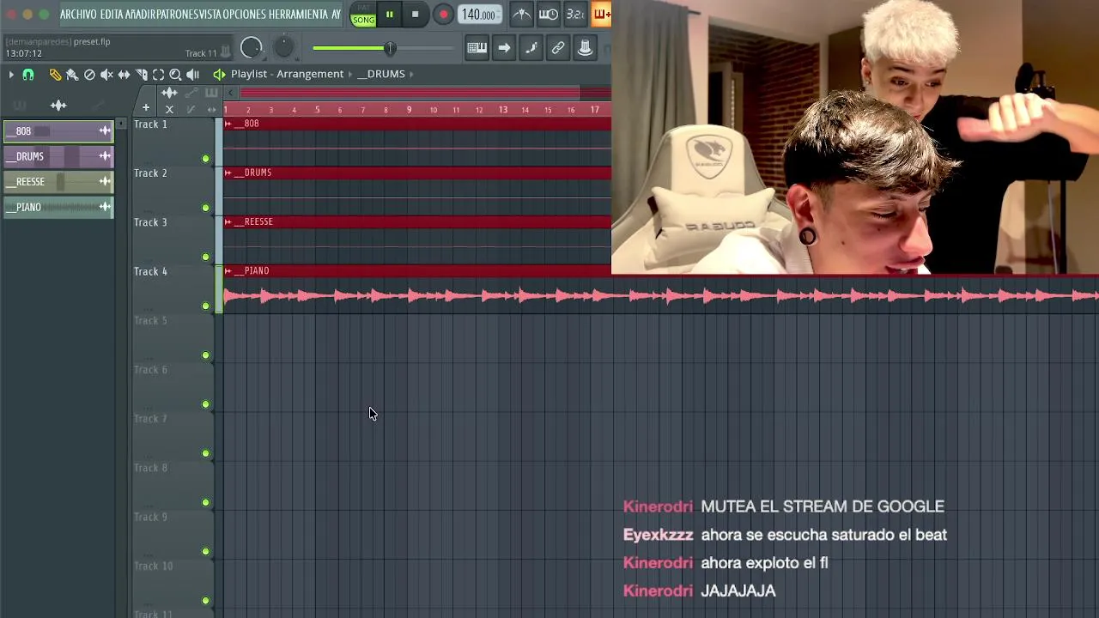Click the red record button
This screenshot has width=1099, height=618.
tap(443, 14)
